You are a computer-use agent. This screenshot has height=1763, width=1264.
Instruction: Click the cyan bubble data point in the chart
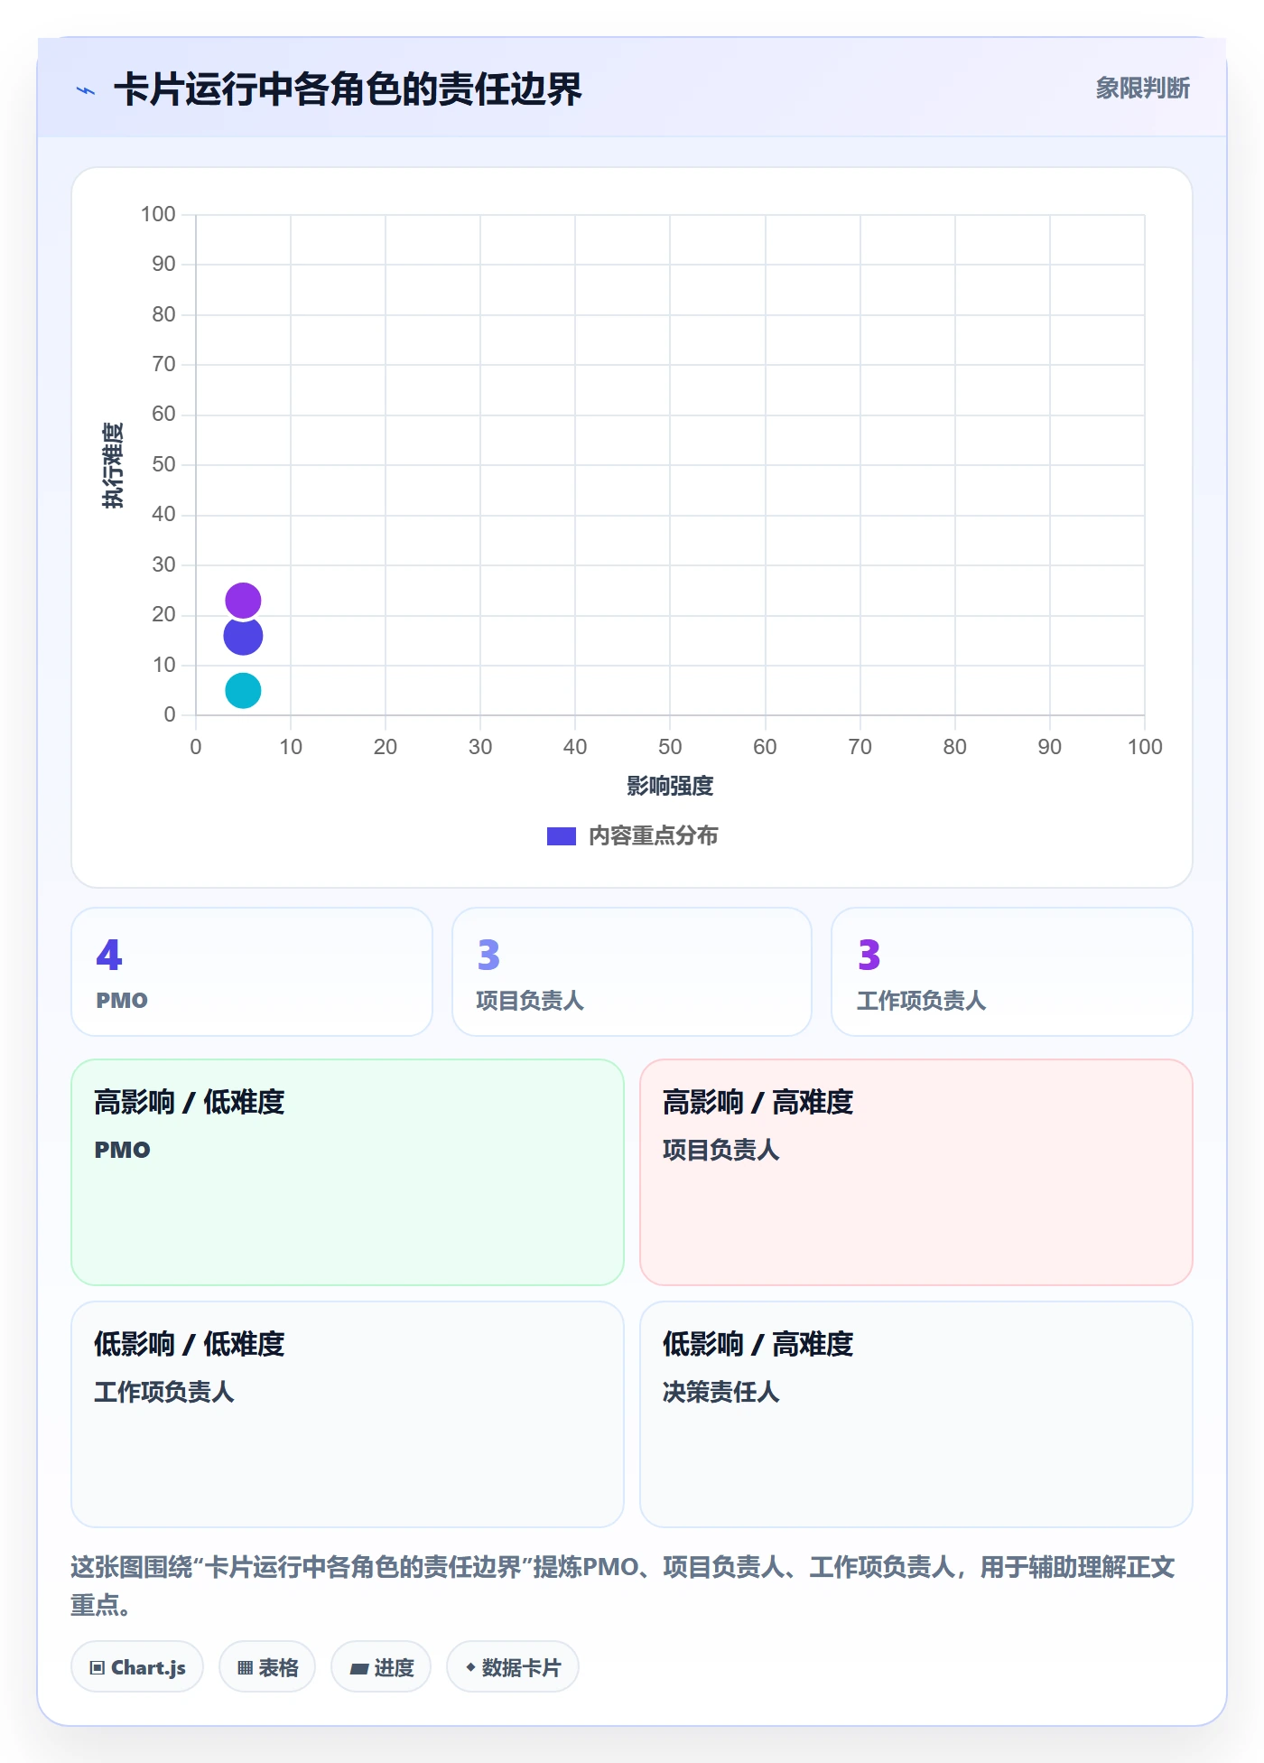(243, 691)
